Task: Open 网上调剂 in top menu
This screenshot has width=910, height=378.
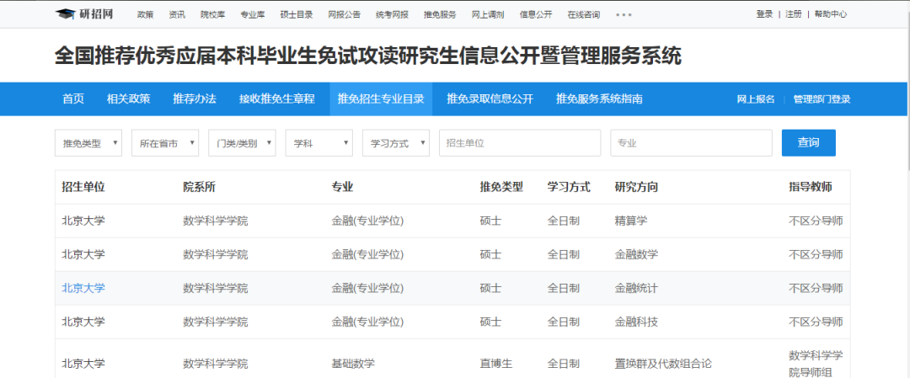Action: coord(488,14)
